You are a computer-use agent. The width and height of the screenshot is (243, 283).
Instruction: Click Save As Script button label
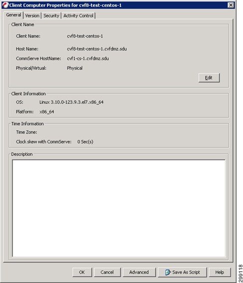[x=186, y=272]
